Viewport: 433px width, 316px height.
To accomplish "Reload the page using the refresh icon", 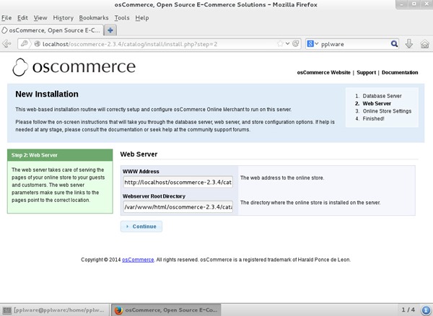I will point(295,43).
